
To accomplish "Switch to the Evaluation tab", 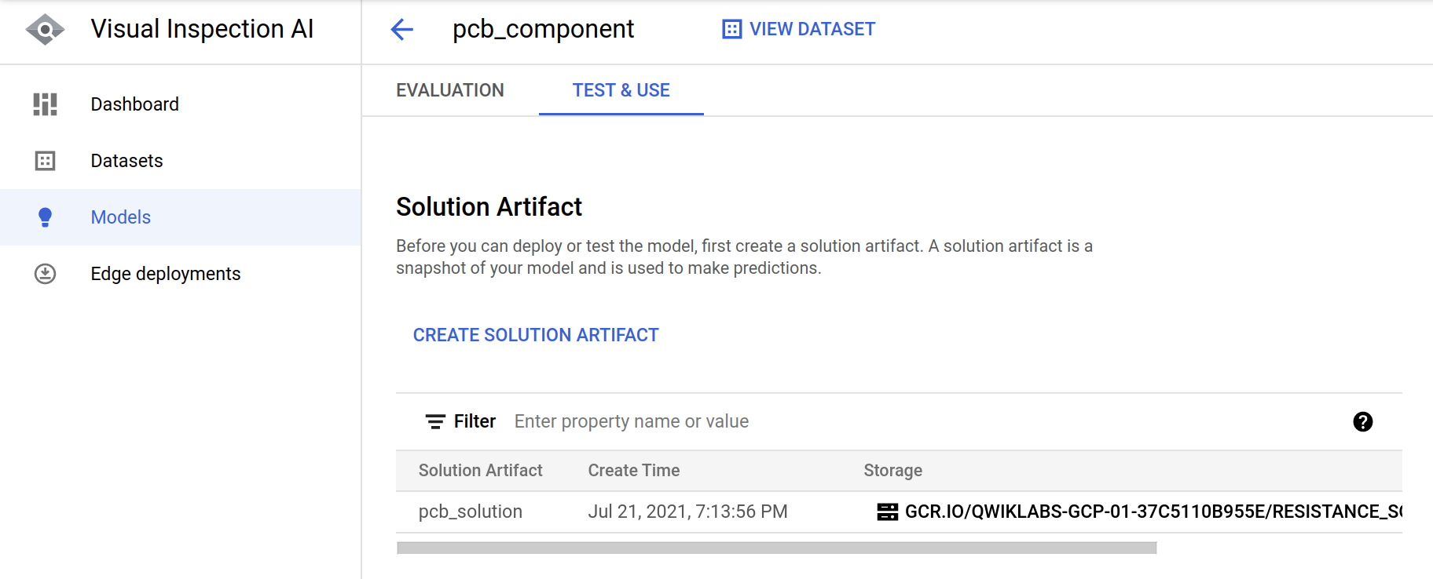I will point(449,90).
